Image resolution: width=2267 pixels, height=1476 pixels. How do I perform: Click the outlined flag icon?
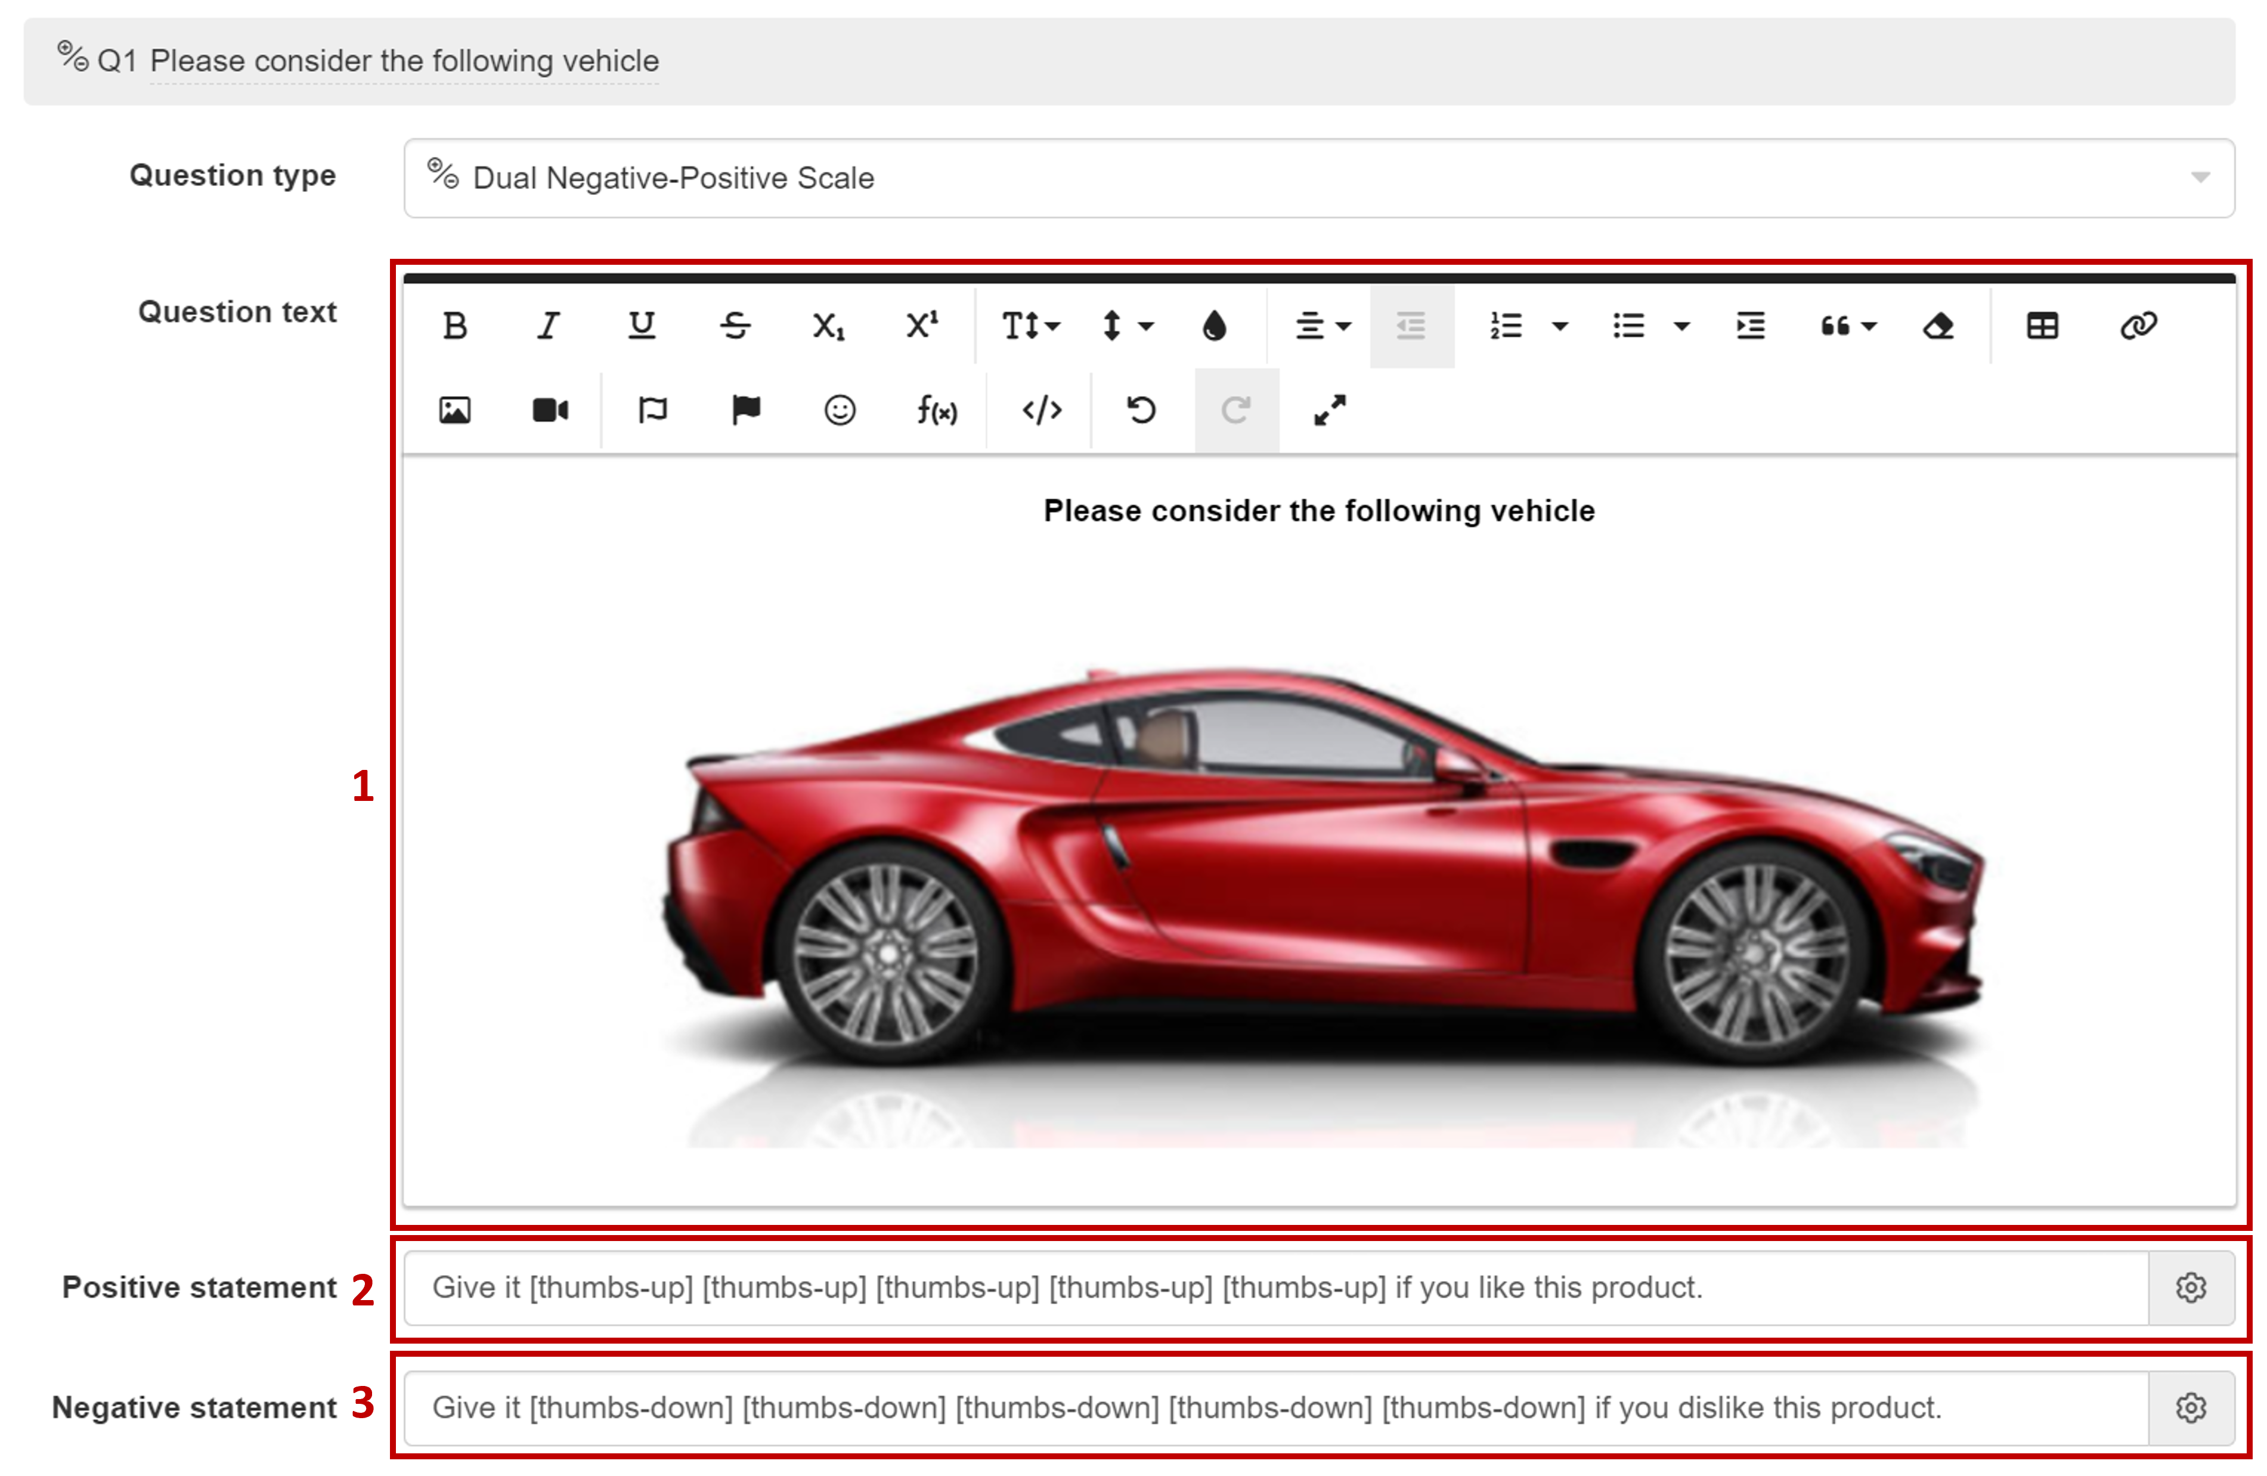652,411
